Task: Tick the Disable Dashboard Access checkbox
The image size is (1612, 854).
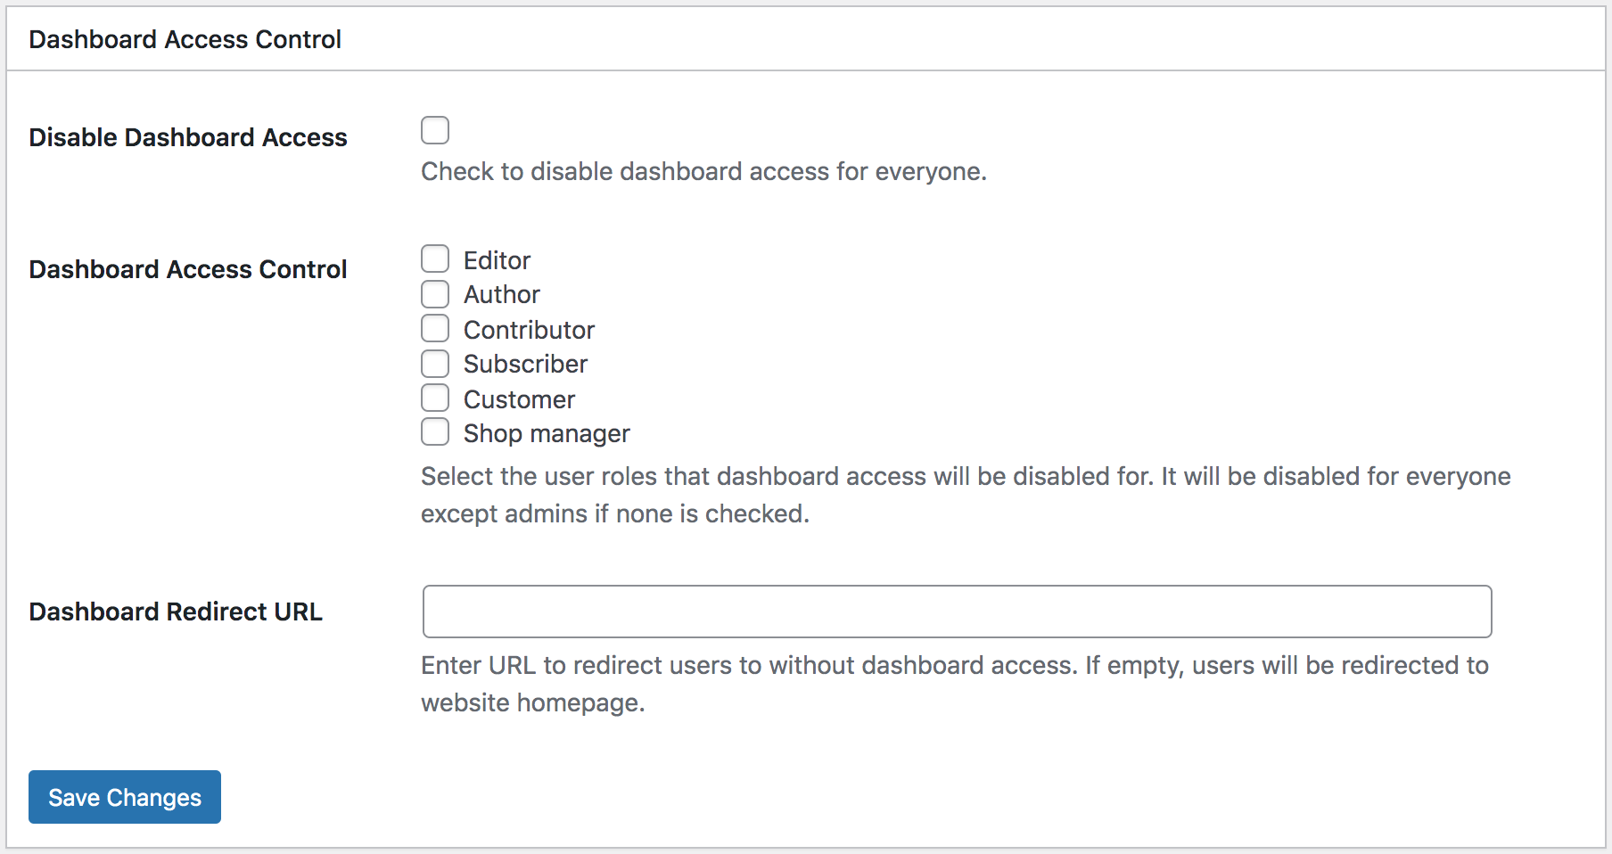Action: tap(435, 130)
